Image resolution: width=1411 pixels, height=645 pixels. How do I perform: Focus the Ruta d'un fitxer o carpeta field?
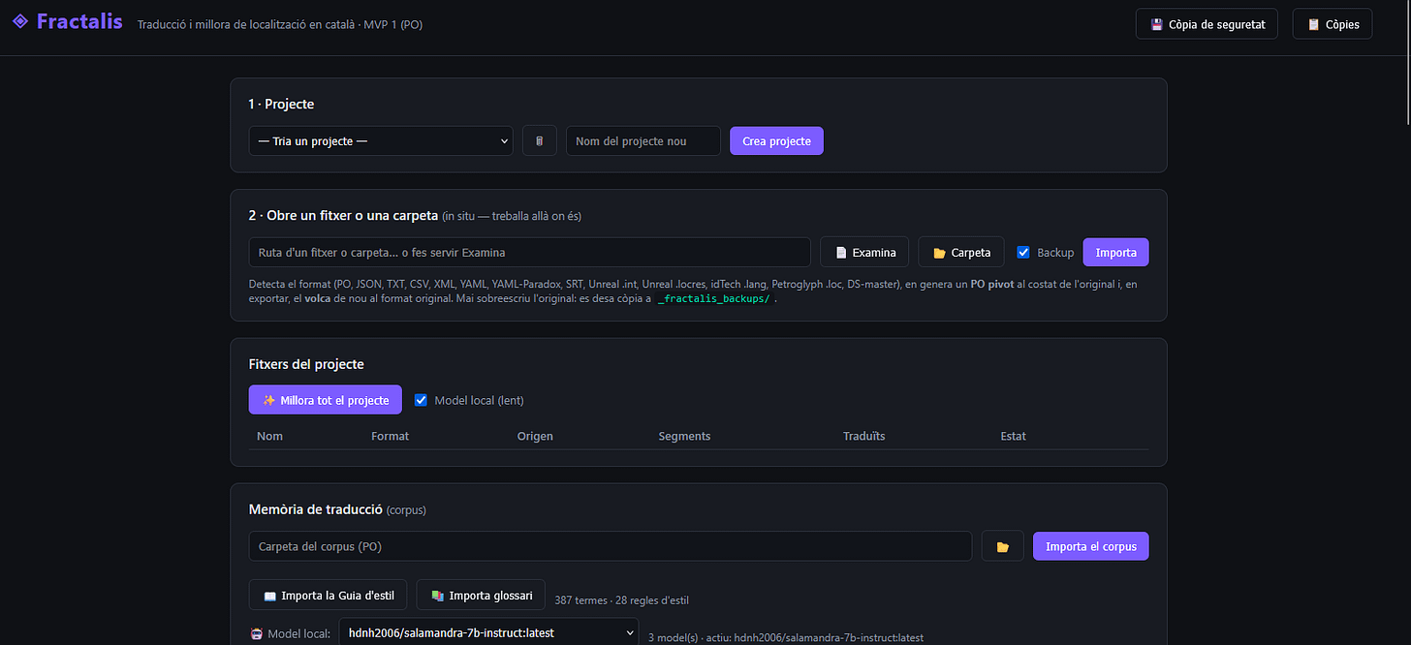click(530, 253)
